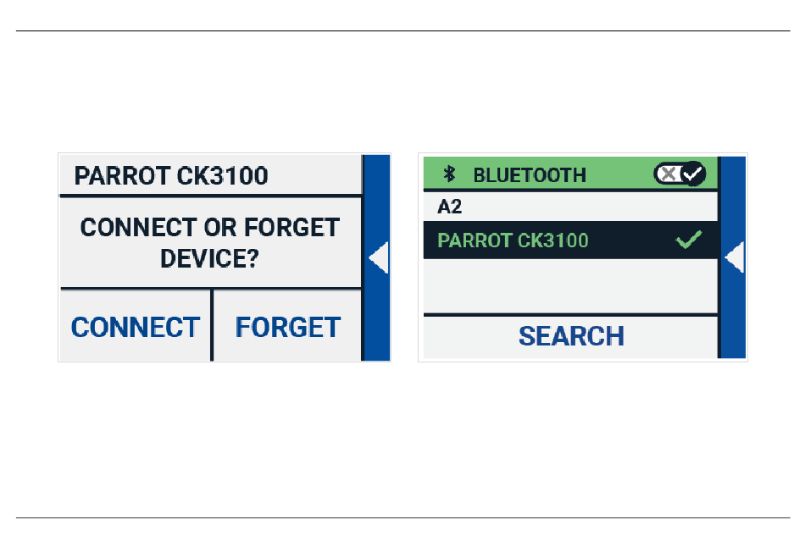This screenshot has width=805, height=547.
Task: Select the A2 device in the list
Action: click(x=570, y=207)
